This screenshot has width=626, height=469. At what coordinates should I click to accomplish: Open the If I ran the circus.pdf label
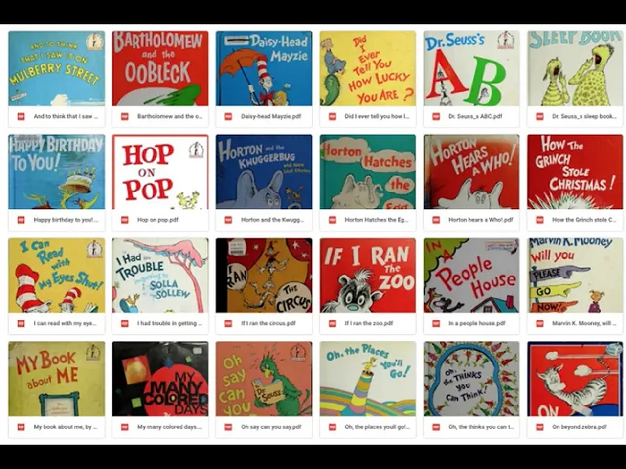[268, 323]
